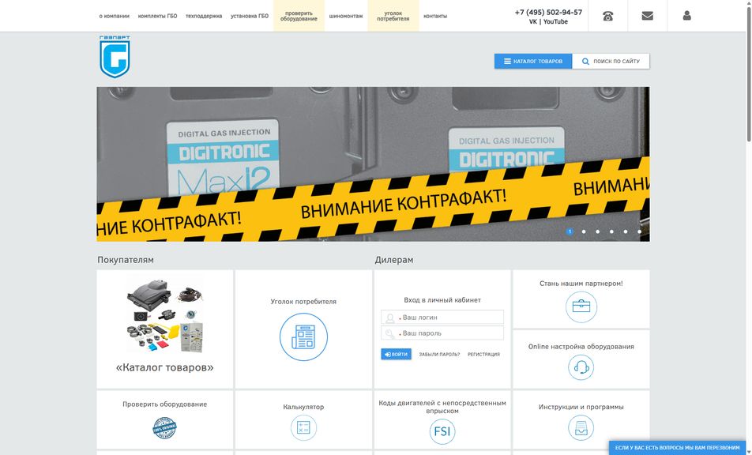This screenshot has height=455, width=752.
Task: Click the ВНИМАНИЕ КОНТРАФАКТ banner image
Action: point(373,164)
